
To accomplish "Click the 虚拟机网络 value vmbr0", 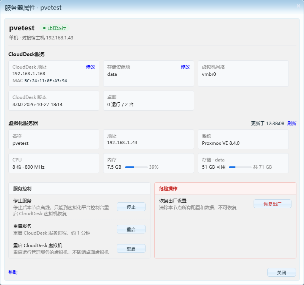I will [209, 74].
